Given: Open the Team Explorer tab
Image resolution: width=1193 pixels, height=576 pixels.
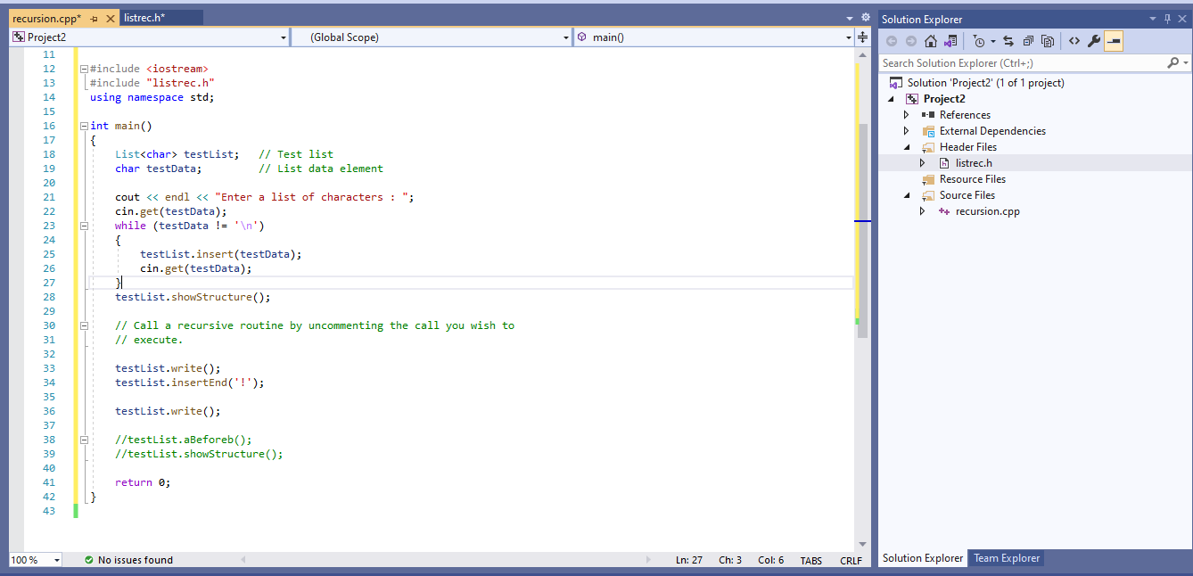Looking at the screenshot, I should 1006,558.
